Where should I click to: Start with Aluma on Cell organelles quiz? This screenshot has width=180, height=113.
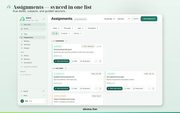coord(115,89)
